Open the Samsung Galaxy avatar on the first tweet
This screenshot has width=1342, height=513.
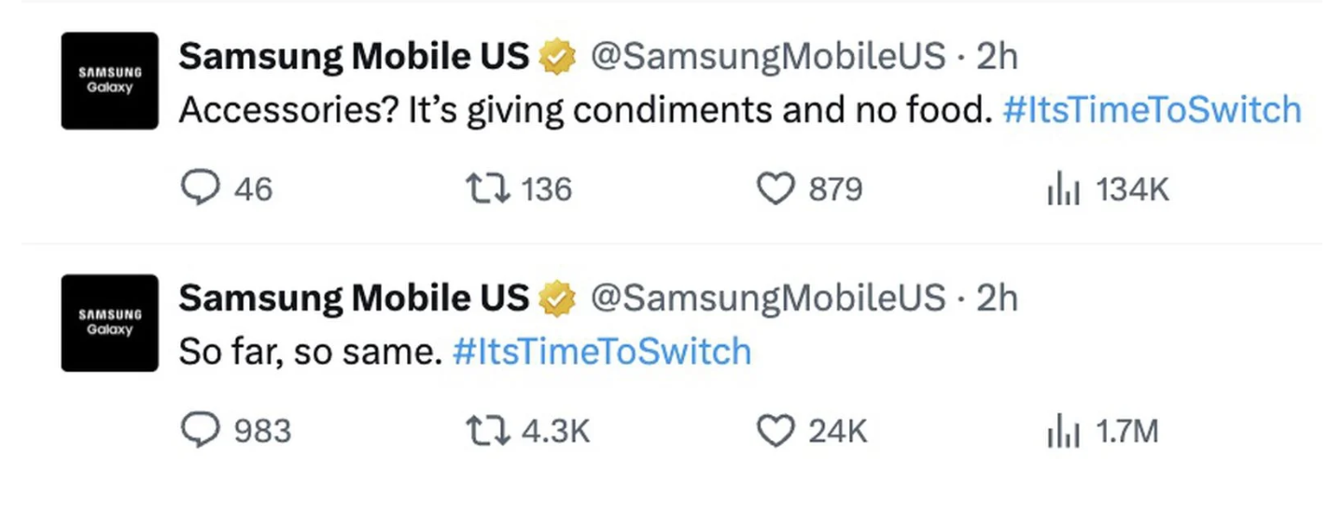click(x=110, y=80)
